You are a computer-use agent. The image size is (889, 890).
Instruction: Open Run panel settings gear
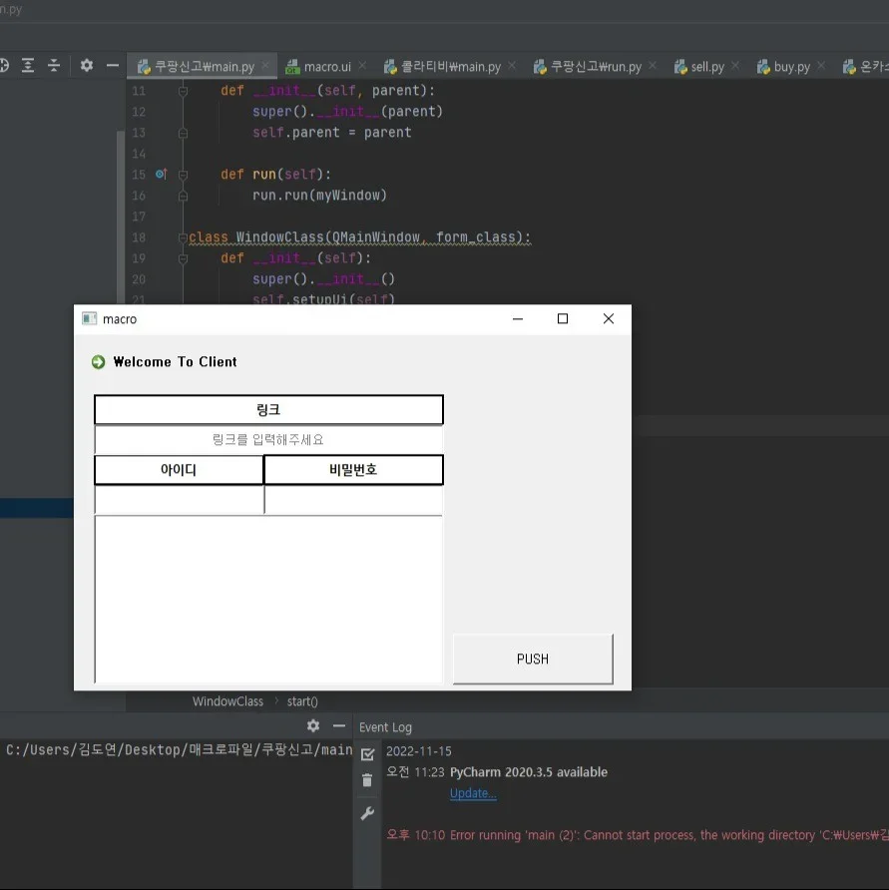pyautogui.click(x=313, y=726)
